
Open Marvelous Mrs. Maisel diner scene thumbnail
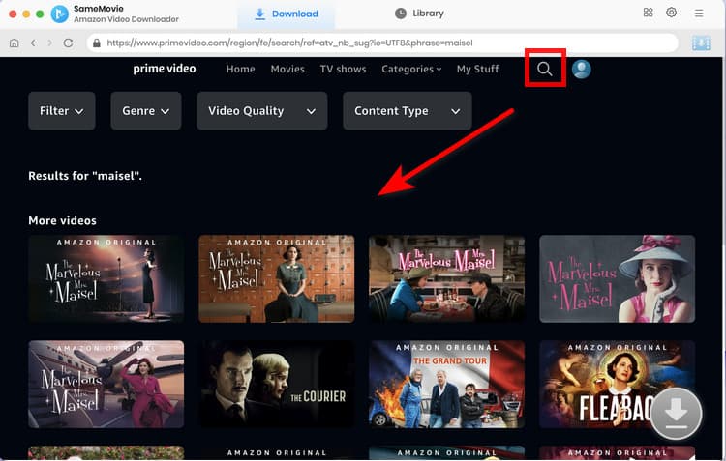447,278
